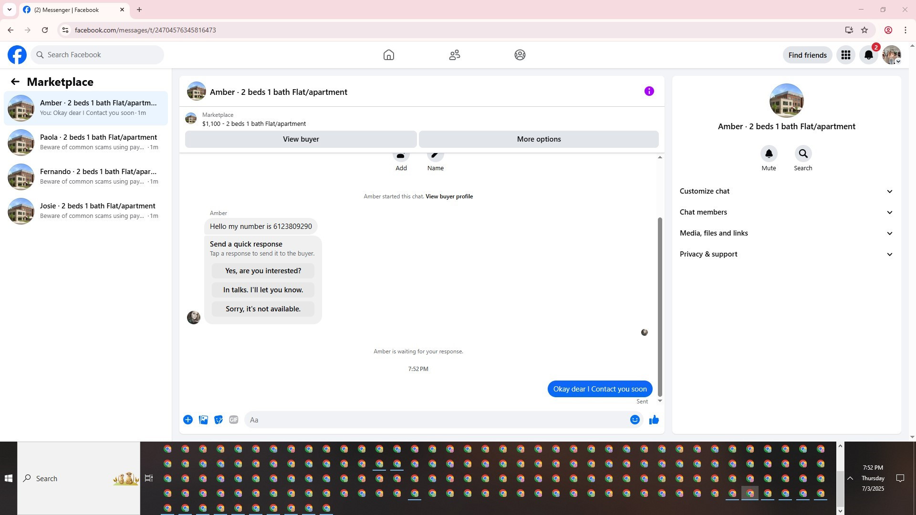Expand Customize chat section
This screenshot has width=916, height=515.
click(786, 191)
